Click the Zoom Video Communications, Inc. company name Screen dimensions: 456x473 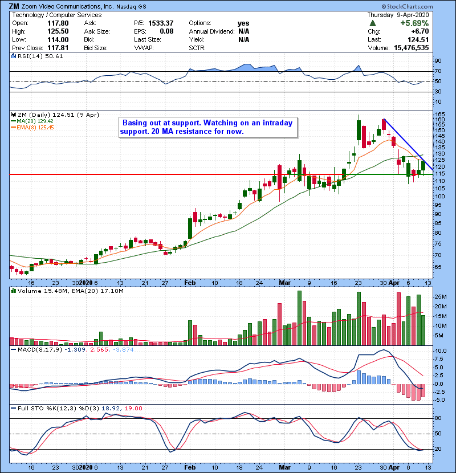point(68,6)
